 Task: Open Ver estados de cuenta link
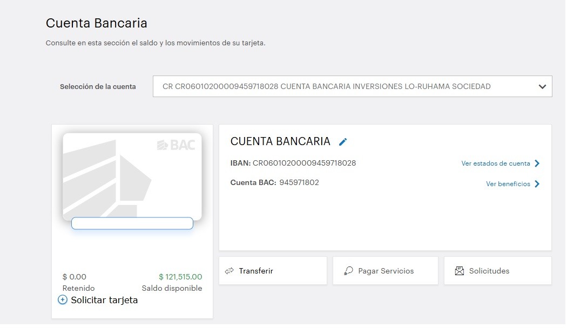click(495, 163)
